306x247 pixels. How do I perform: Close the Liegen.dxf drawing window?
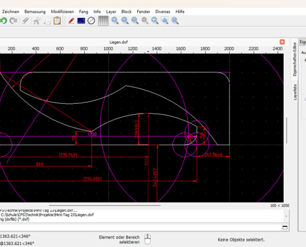[282, 42]
